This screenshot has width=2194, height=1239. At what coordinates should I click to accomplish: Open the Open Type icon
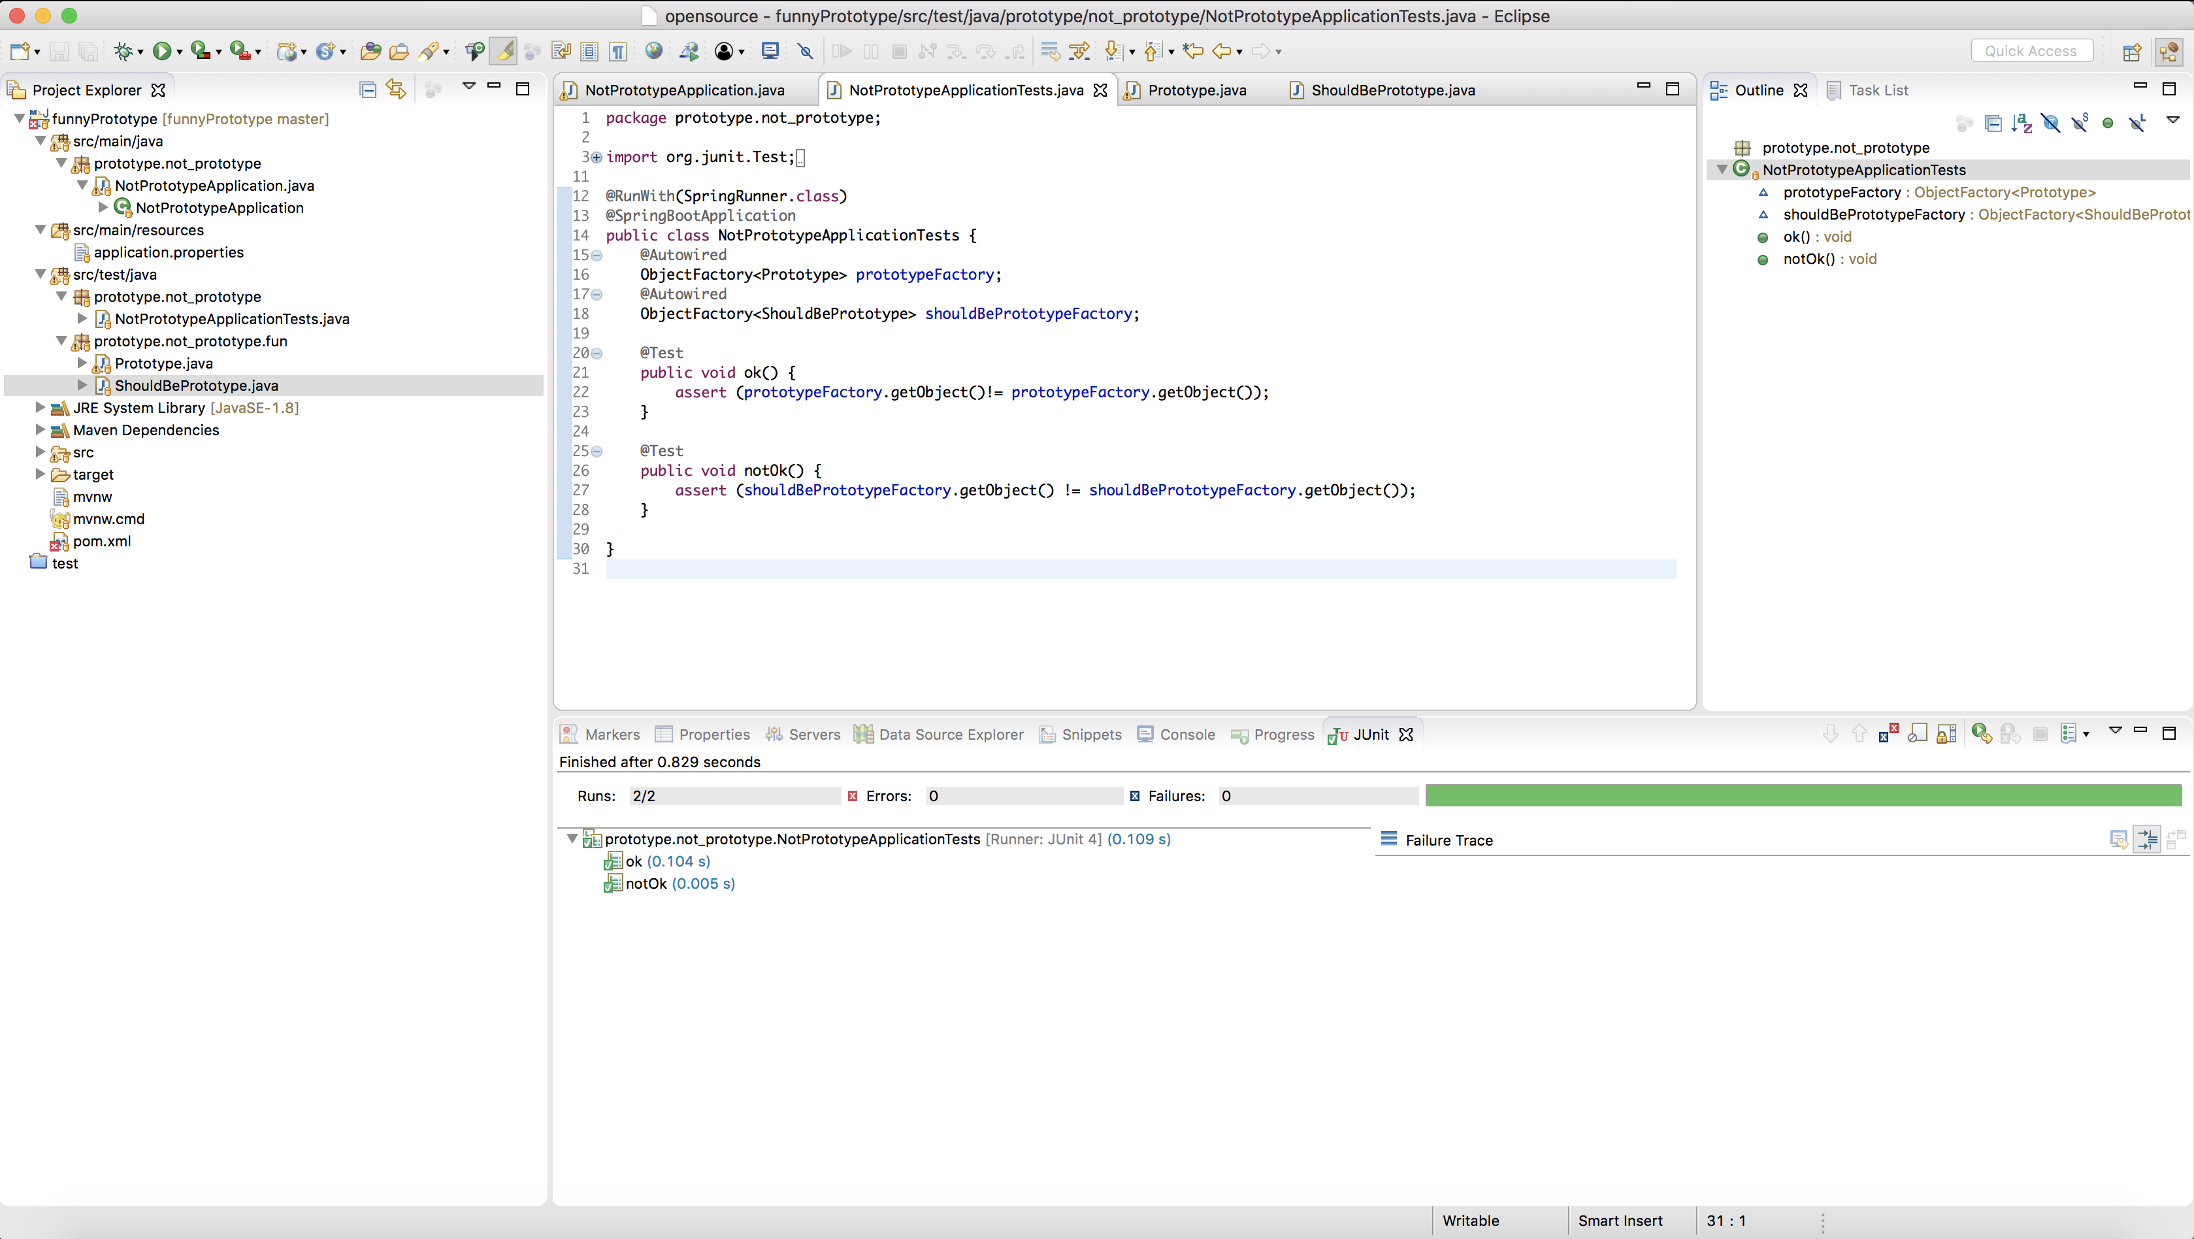pos(370,52)
